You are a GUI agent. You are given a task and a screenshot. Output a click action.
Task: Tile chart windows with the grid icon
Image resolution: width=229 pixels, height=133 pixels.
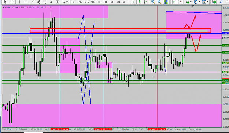pyautogui.click(x=166, y=2)
